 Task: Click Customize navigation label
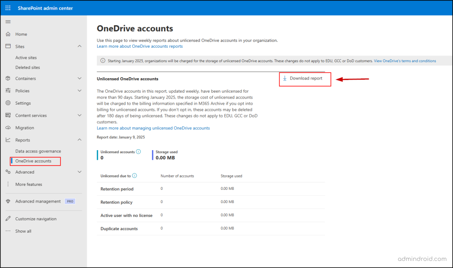(36, 219)
